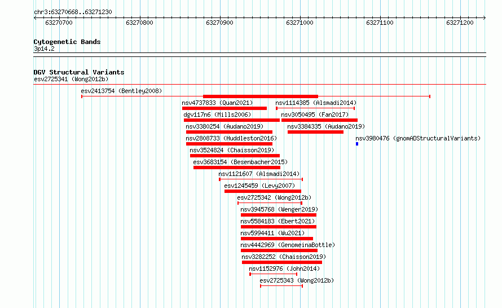
Task: Select the thin red line under nsv1121607
Action: coord(261,179)
